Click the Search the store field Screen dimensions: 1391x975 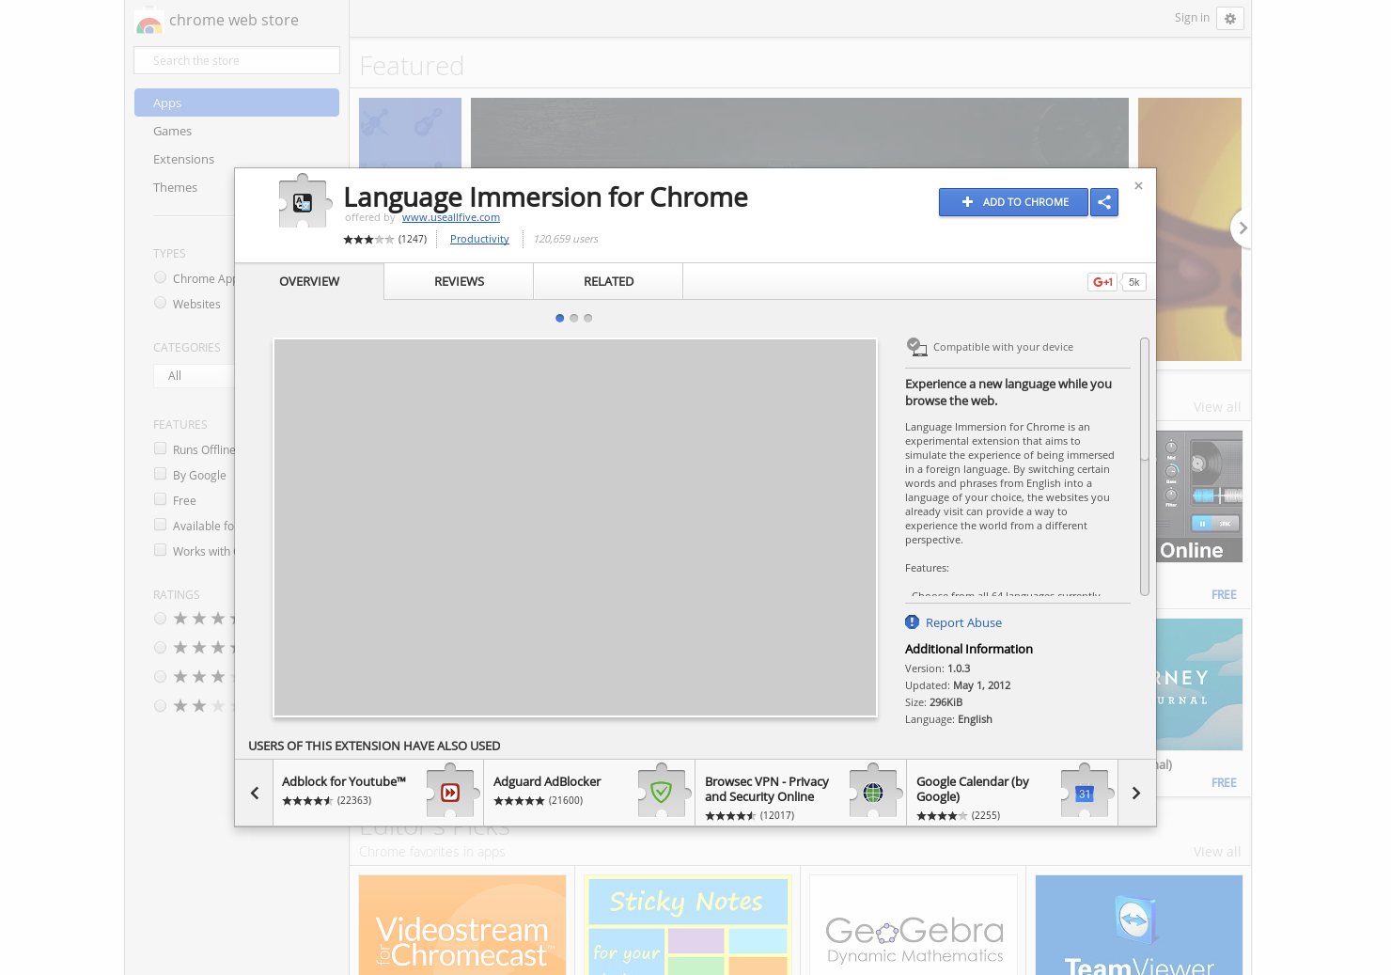click(x=237, y=60)
